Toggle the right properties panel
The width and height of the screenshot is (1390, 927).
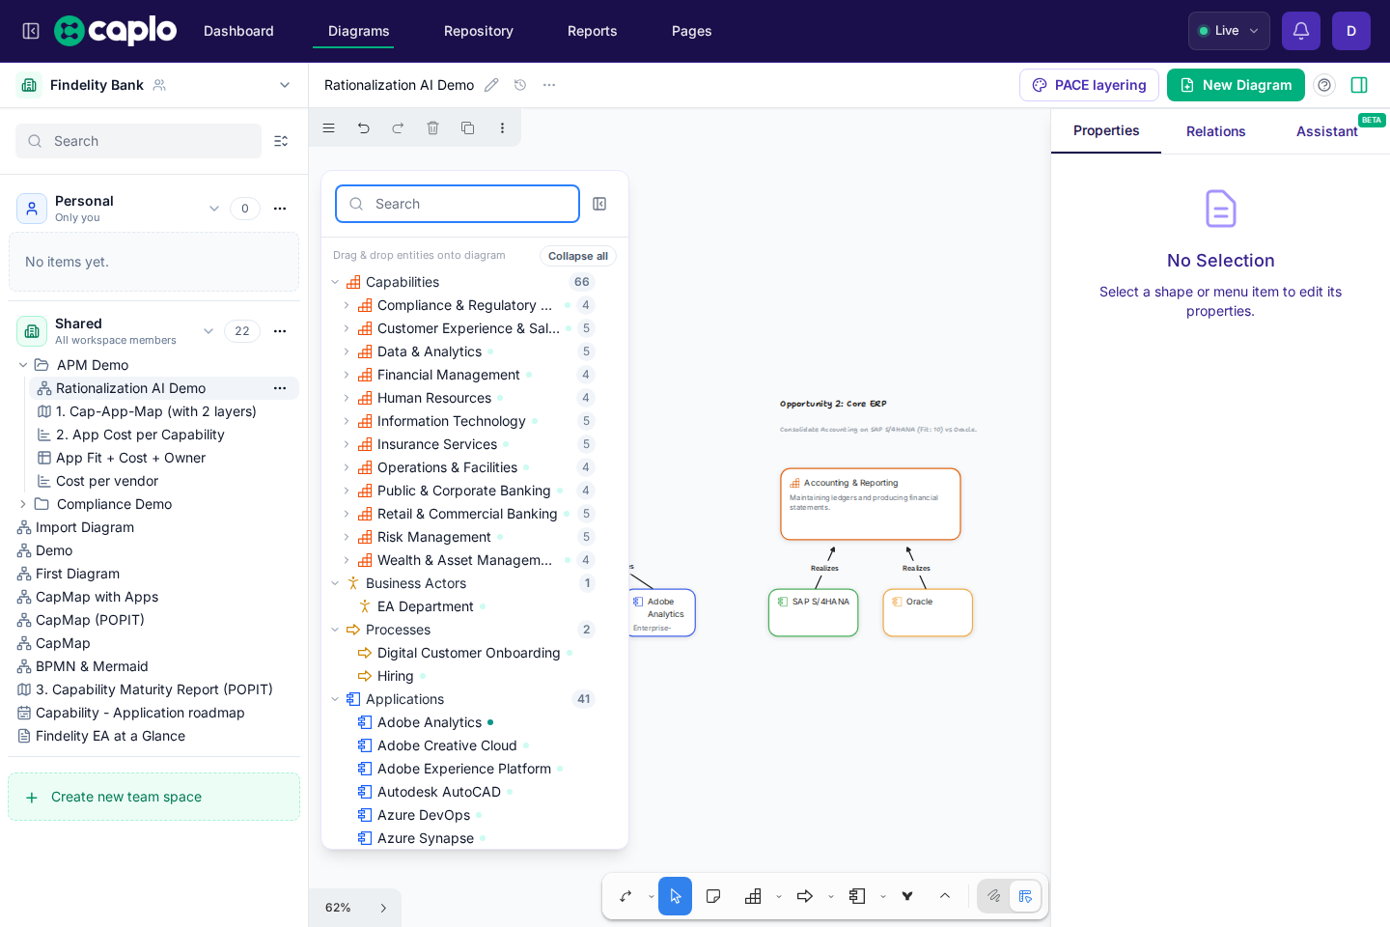pyautogui.click(x=1359, y=85)
